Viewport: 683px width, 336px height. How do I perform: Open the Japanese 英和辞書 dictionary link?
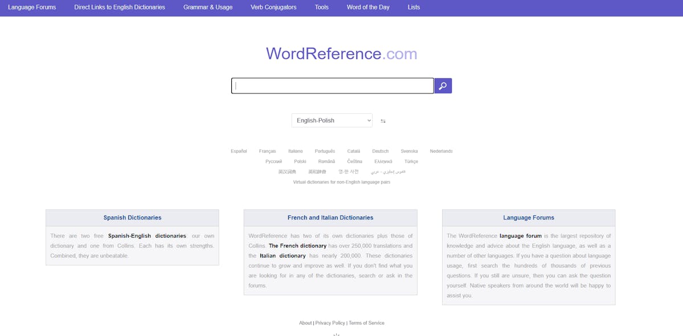click(317, 172)
